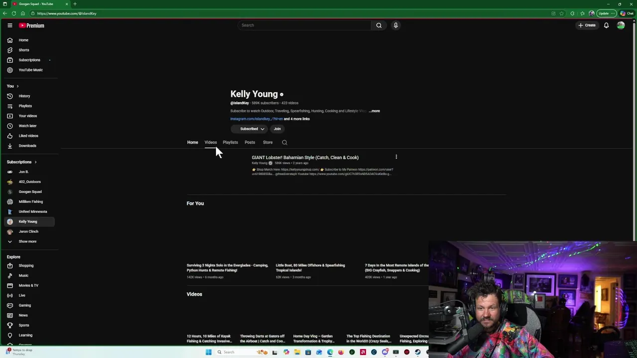
Task: Open Milliken Fishing subscription channel
Action: 30,202
